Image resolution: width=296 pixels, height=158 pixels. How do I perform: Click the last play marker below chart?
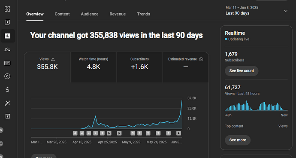pos(178,133)
